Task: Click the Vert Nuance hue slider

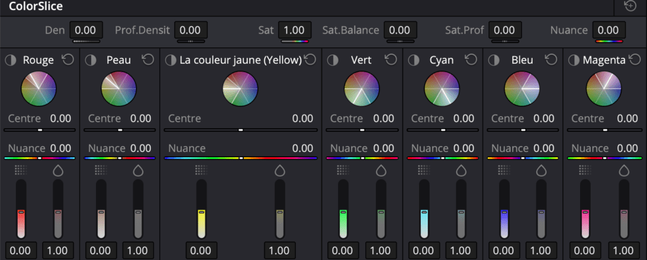Action: pos(362,158)
